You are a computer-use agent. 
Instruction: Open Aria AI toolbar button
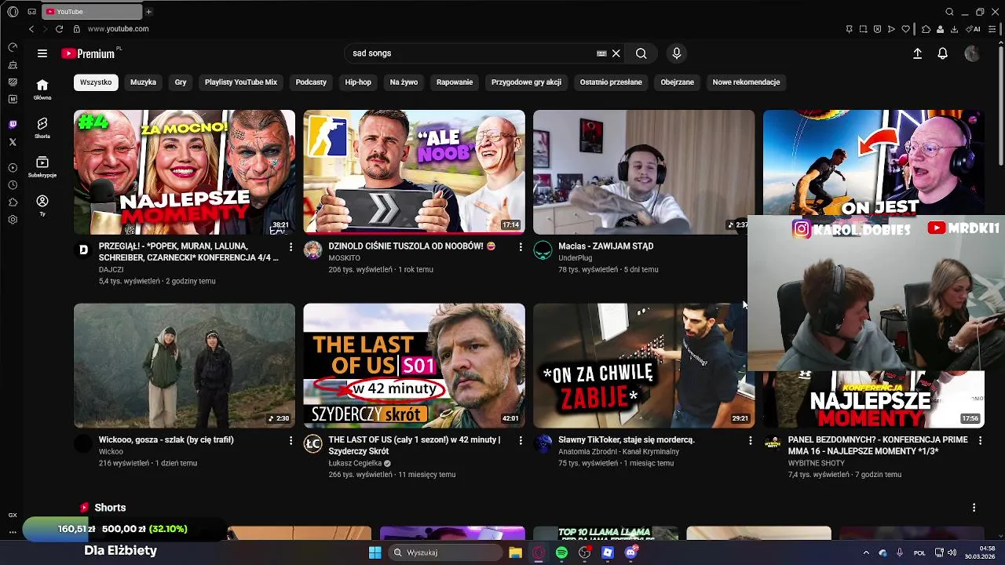[x=974, y=29]
